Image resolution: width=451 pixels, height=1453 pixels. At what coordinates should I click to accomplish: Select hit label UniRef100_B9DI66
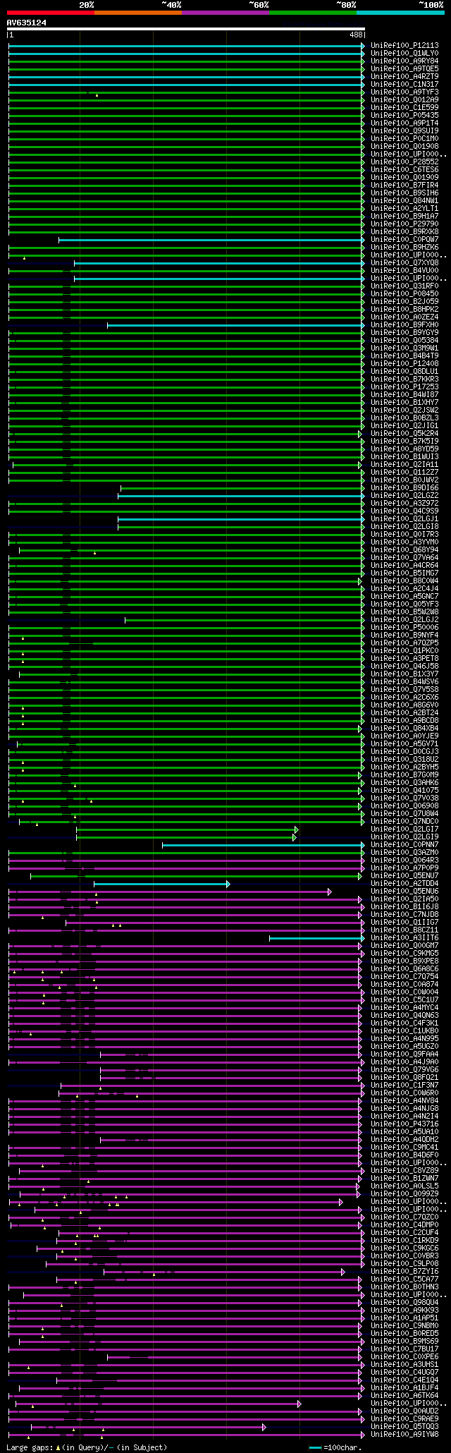click(404, 487)
